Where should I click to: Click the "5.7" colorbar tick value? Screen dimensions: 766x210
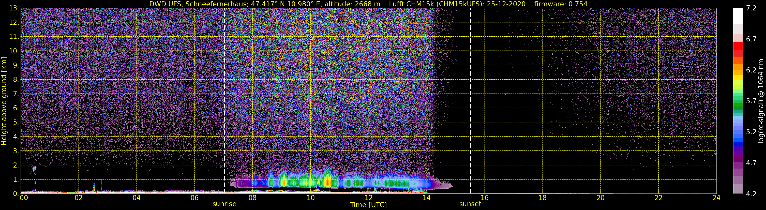(751, 101)
